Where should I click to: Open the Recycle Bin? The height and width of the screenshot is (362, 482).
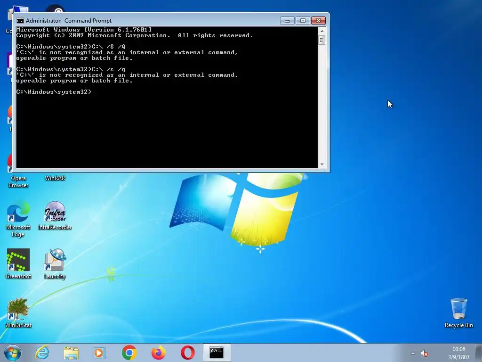tap(458, 313)
